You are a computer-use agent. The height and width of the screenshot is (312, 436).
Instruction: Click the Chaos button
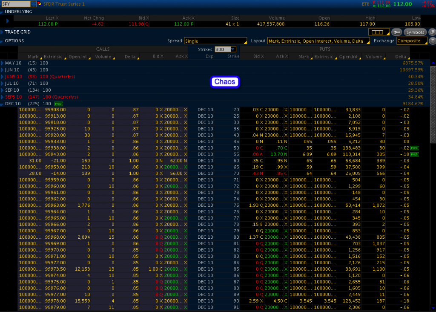pos(225,82)
